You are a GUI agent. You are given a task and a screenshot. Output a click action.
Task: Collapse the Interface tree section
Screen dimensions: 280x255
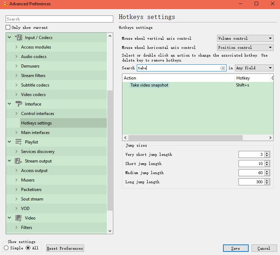pos(9,104)
